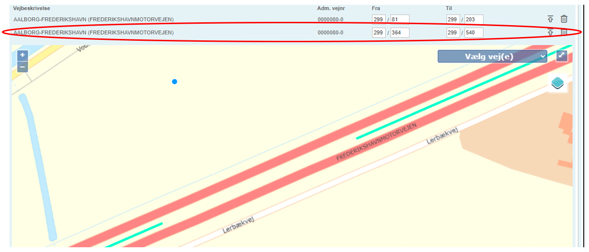Zoom out on the map

(x=22, y=67)
